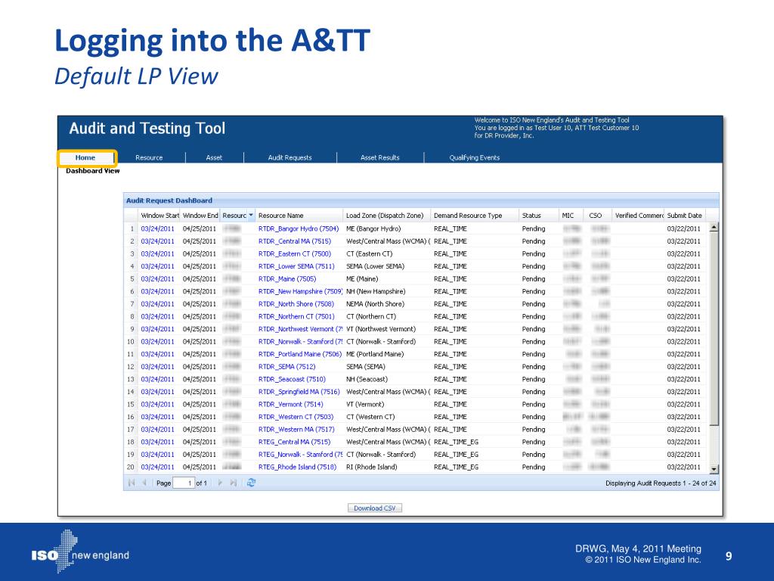This screenshot has height=581, width=774.
Task: Select 'ME (Bangor Hydro)' load zone cell
Action: tap(373, 228)
